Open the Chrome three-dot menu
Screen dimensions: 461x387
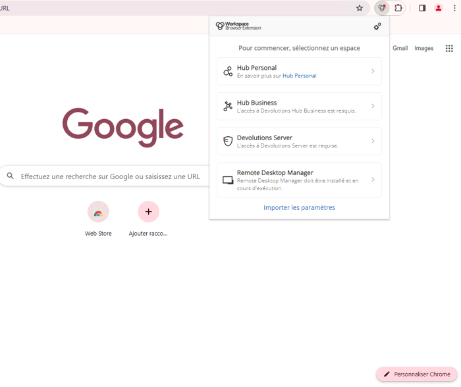tap(454, 9)
